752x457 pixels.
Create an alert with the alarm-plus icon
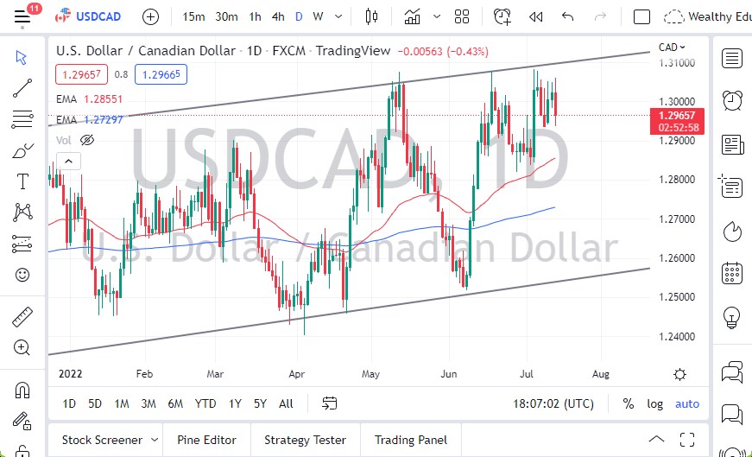click(502, 16)
